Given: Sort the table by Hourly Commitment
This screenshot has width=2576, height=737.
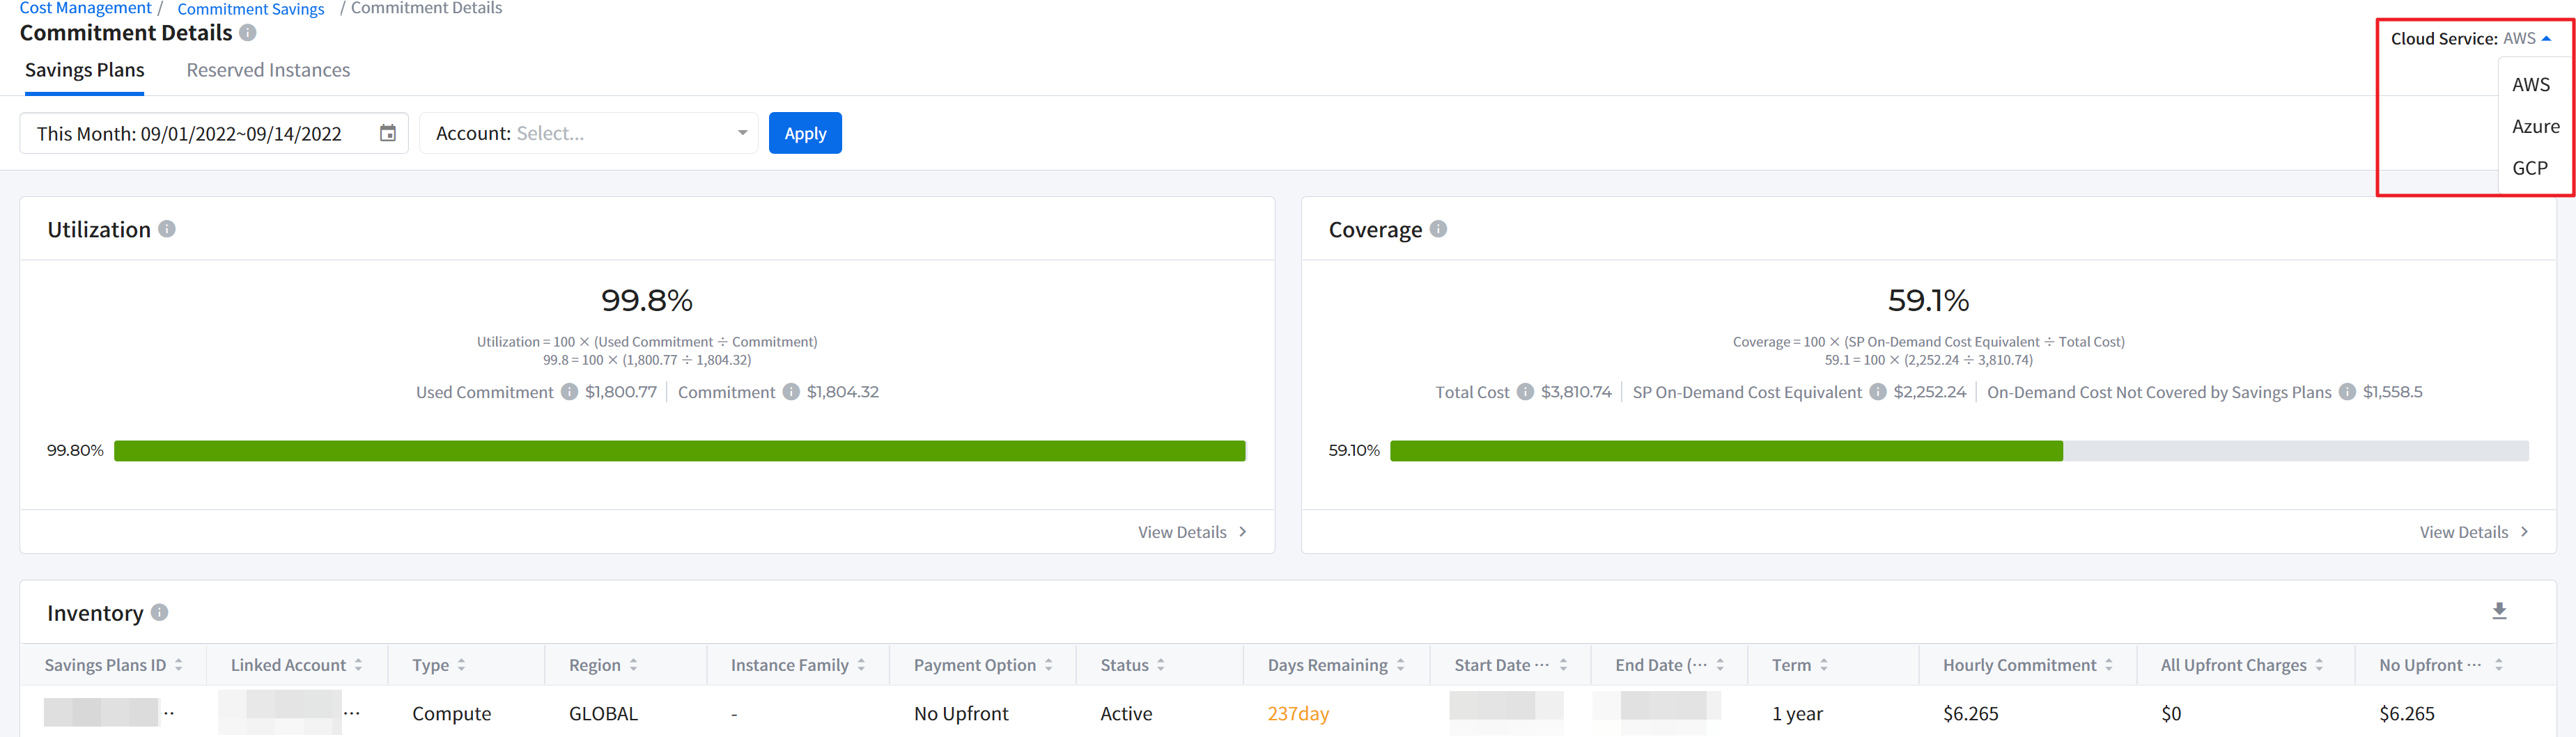Looking at the screenshot, I should pos(2109,665).
